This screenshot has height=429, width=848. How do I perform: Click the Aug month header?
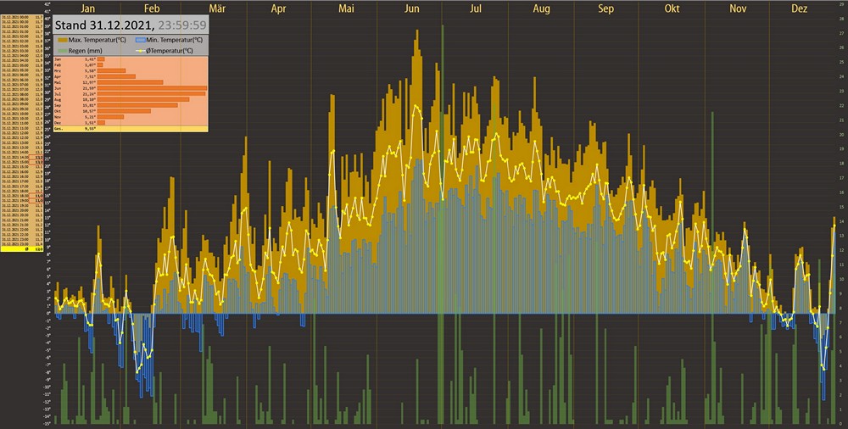[541, 8]
